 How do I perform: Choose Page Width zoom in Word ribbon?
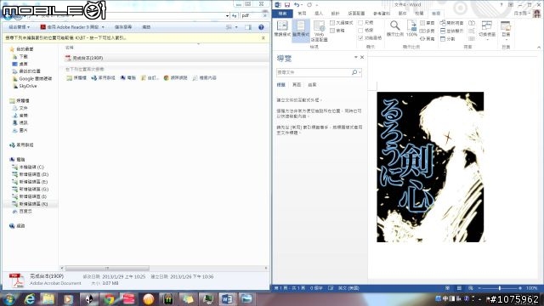click(x=428, y=39)
